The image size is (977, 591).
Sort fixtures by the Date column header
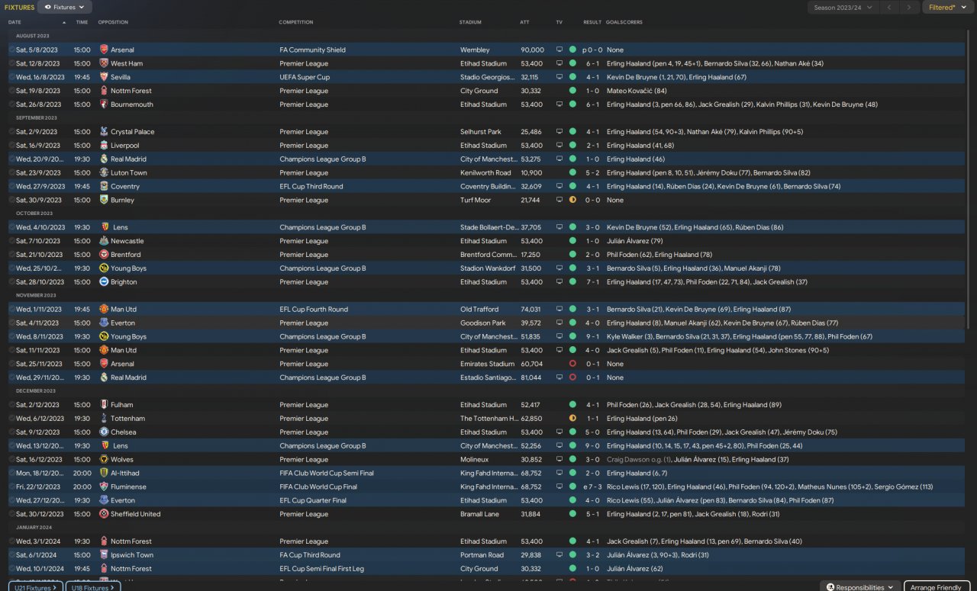click(x=15, y=22)
